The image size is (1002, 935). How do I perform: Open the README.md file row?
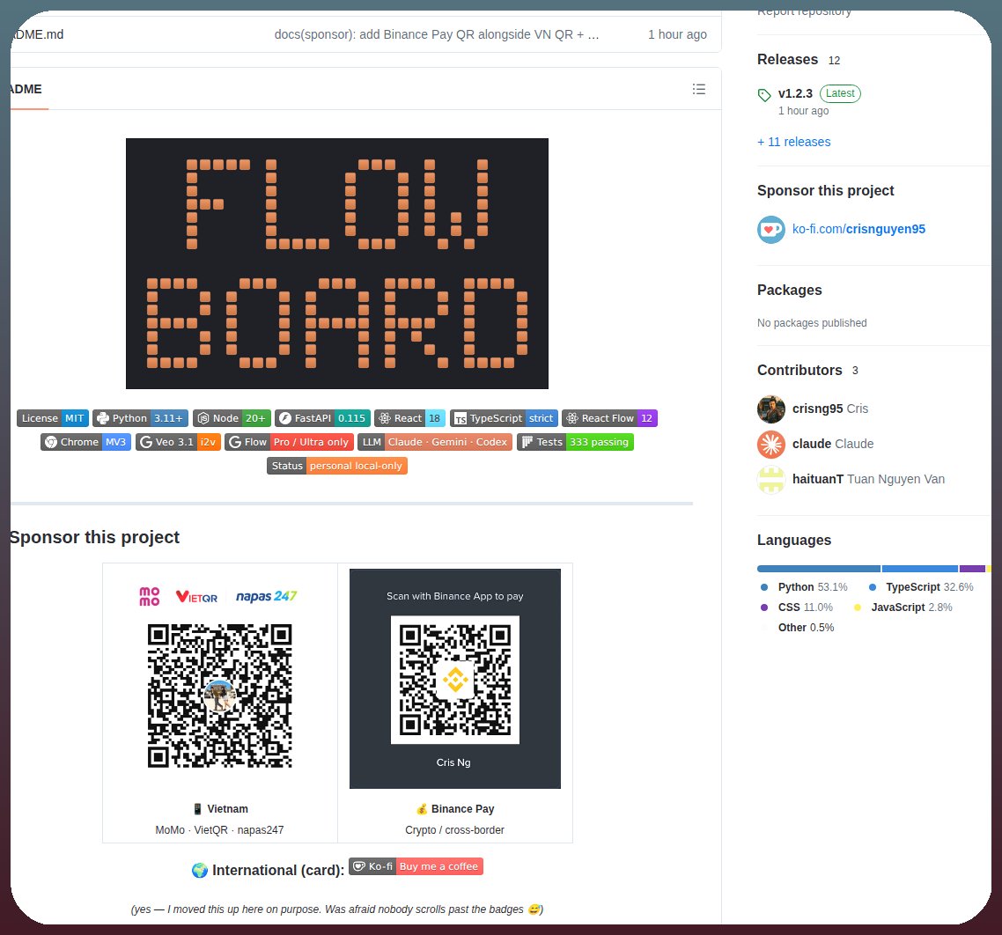click(365, 34)
